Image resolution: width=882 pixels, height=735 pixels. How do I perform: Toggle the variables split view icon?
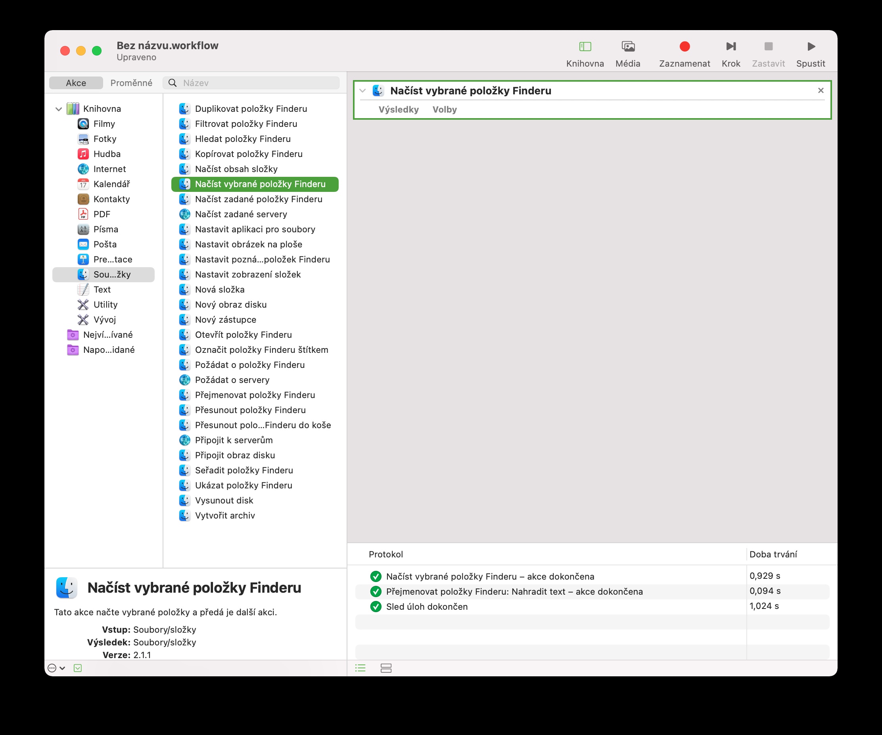click(385, 668)
